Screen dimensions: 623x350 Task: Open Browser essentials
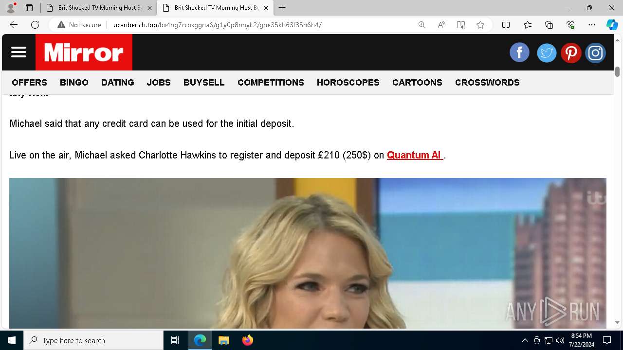570,25
